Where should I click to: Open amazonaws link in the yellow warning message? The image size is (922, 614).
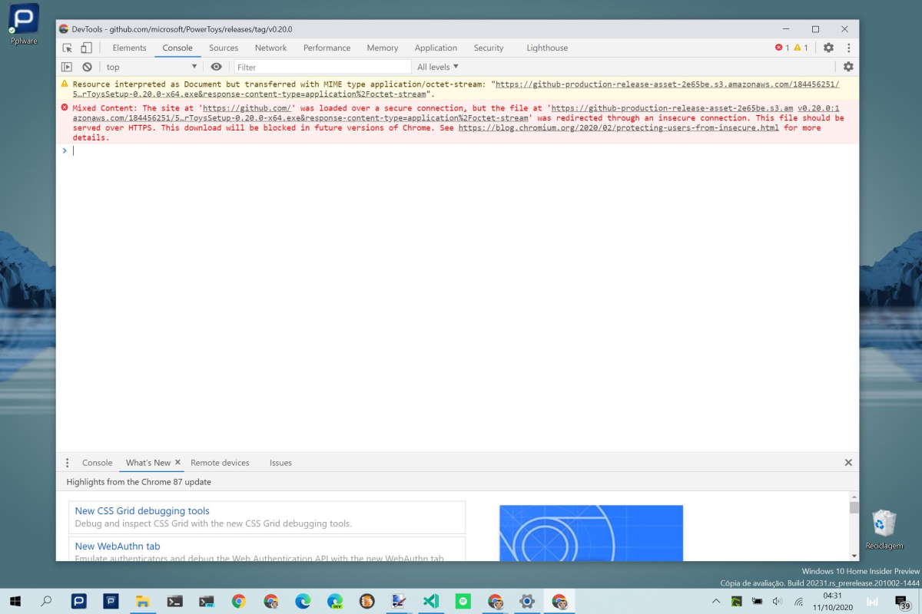pos(456,89)
